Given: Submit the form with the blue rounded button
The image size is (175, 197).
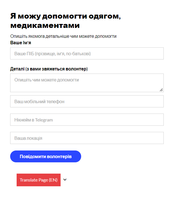Looking at the screenshot, I should [46, 156].
